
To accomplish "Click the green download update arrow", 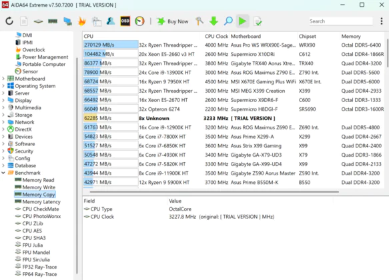I will point(214,21).
